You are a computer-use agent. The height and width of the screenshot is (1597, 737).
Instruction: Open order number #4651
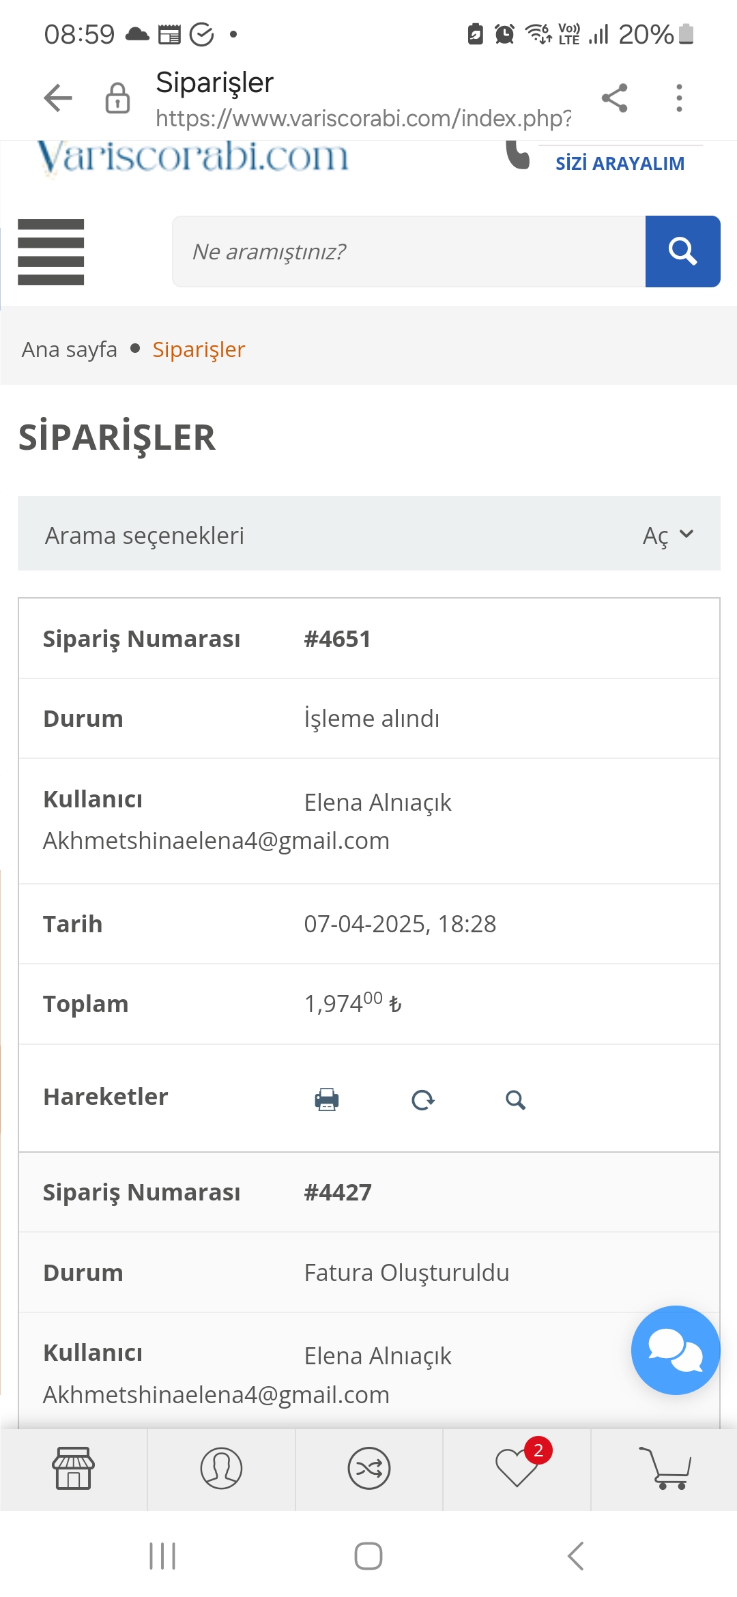pyautogui.click(x=337, y=639)
